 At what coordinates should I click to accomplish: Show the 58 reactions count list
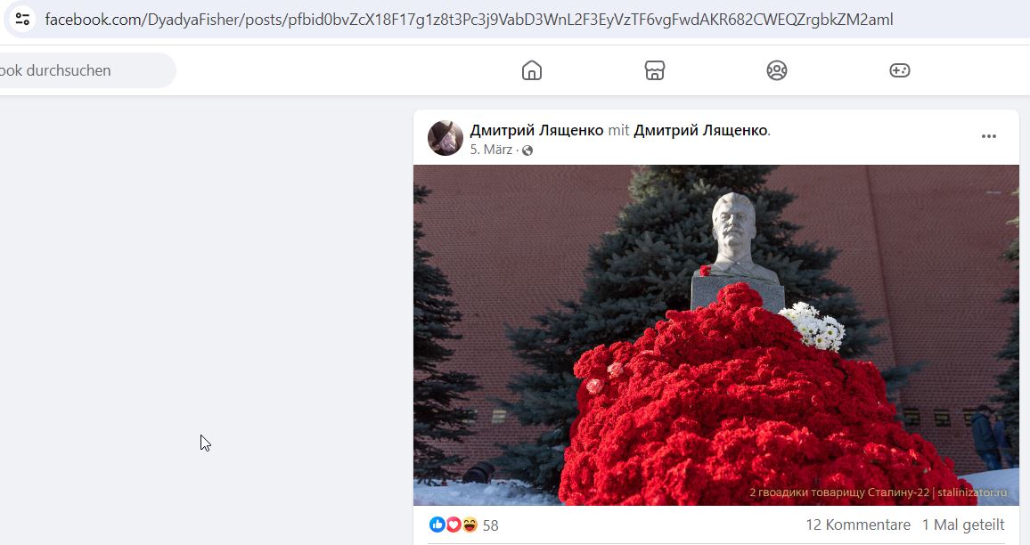pyautogui.click(x=491, y=525)
